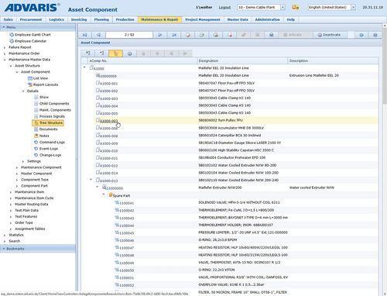Open the Master Data menu tab
Screen dimensions: 387x296
coord(238,19)
